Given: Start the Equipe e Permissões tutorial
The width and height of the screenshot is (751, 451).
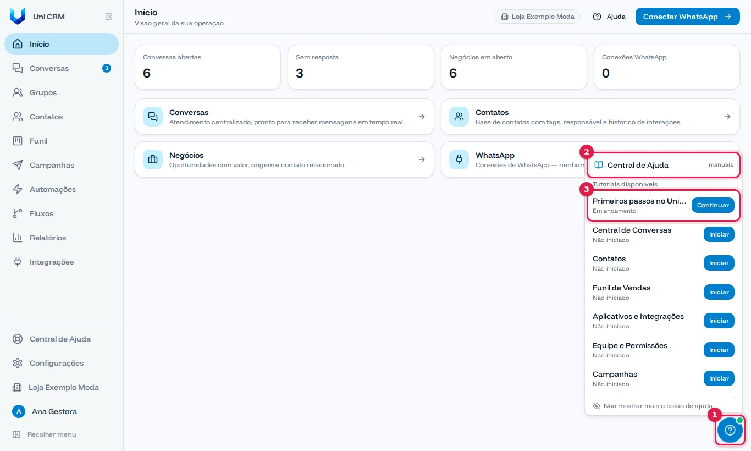Looking at the screenshot, I should point(719,350).
